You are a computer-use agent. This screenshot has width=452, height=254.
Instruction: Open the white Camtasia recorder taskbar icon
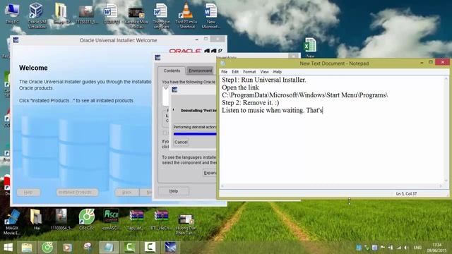point(150,248)
